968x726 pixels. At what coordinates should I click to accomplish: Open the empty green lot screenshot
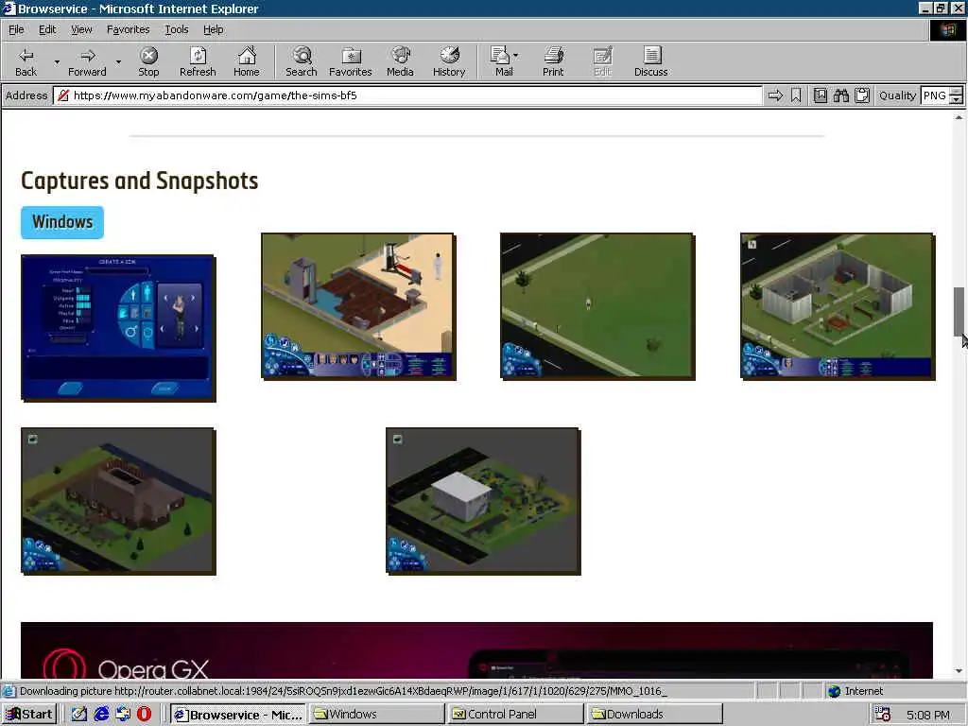597,306
